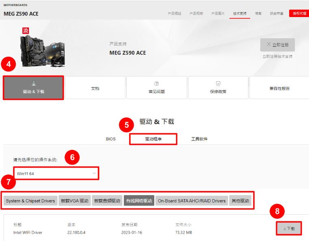Select the 驱动程序 drivers tab
This screenshot has height=241, width=309.
pyautogui.click(x=153, y=139)
